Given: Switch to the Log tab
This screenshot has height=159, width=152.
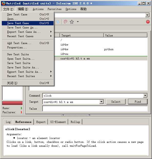Looking at the screenshot, I should tap(8, 122).
